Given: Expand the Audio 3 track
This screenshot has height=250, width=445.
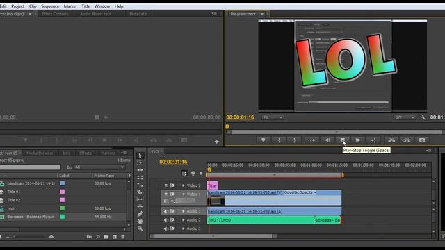Looking at the screenshot, I should (x=184, y=228).
